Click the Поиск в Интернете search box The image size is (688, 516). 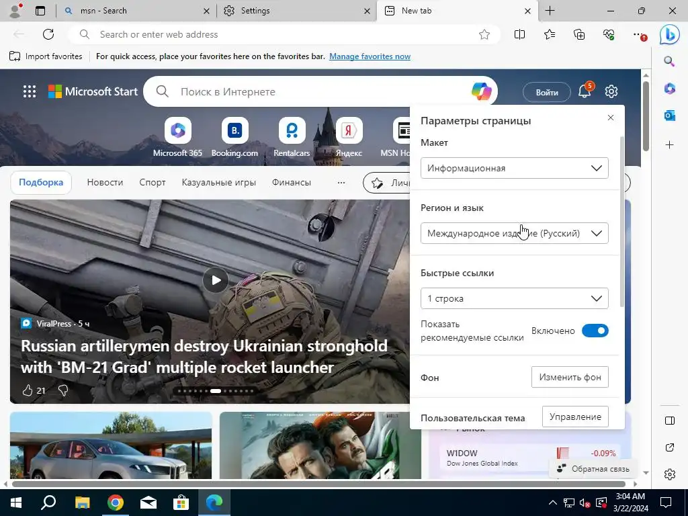coord(320,91)
